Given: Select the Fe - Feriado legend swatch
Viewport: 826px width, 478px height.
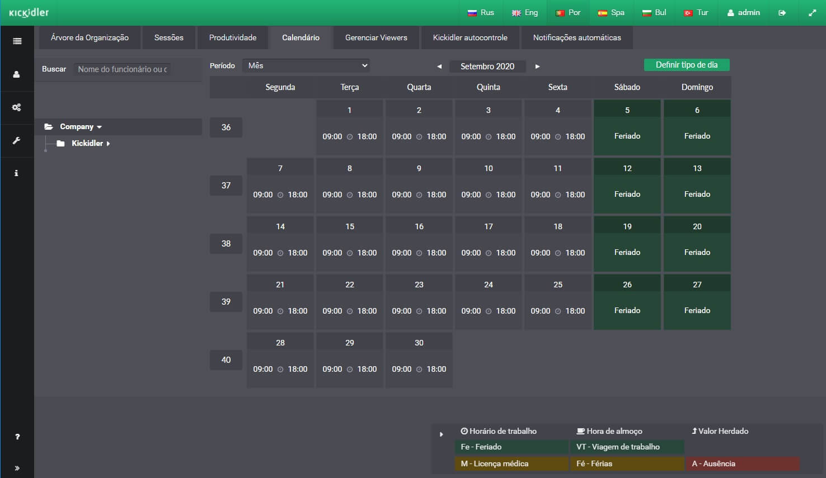Looking at the screenshot, I should click(511, 447).
